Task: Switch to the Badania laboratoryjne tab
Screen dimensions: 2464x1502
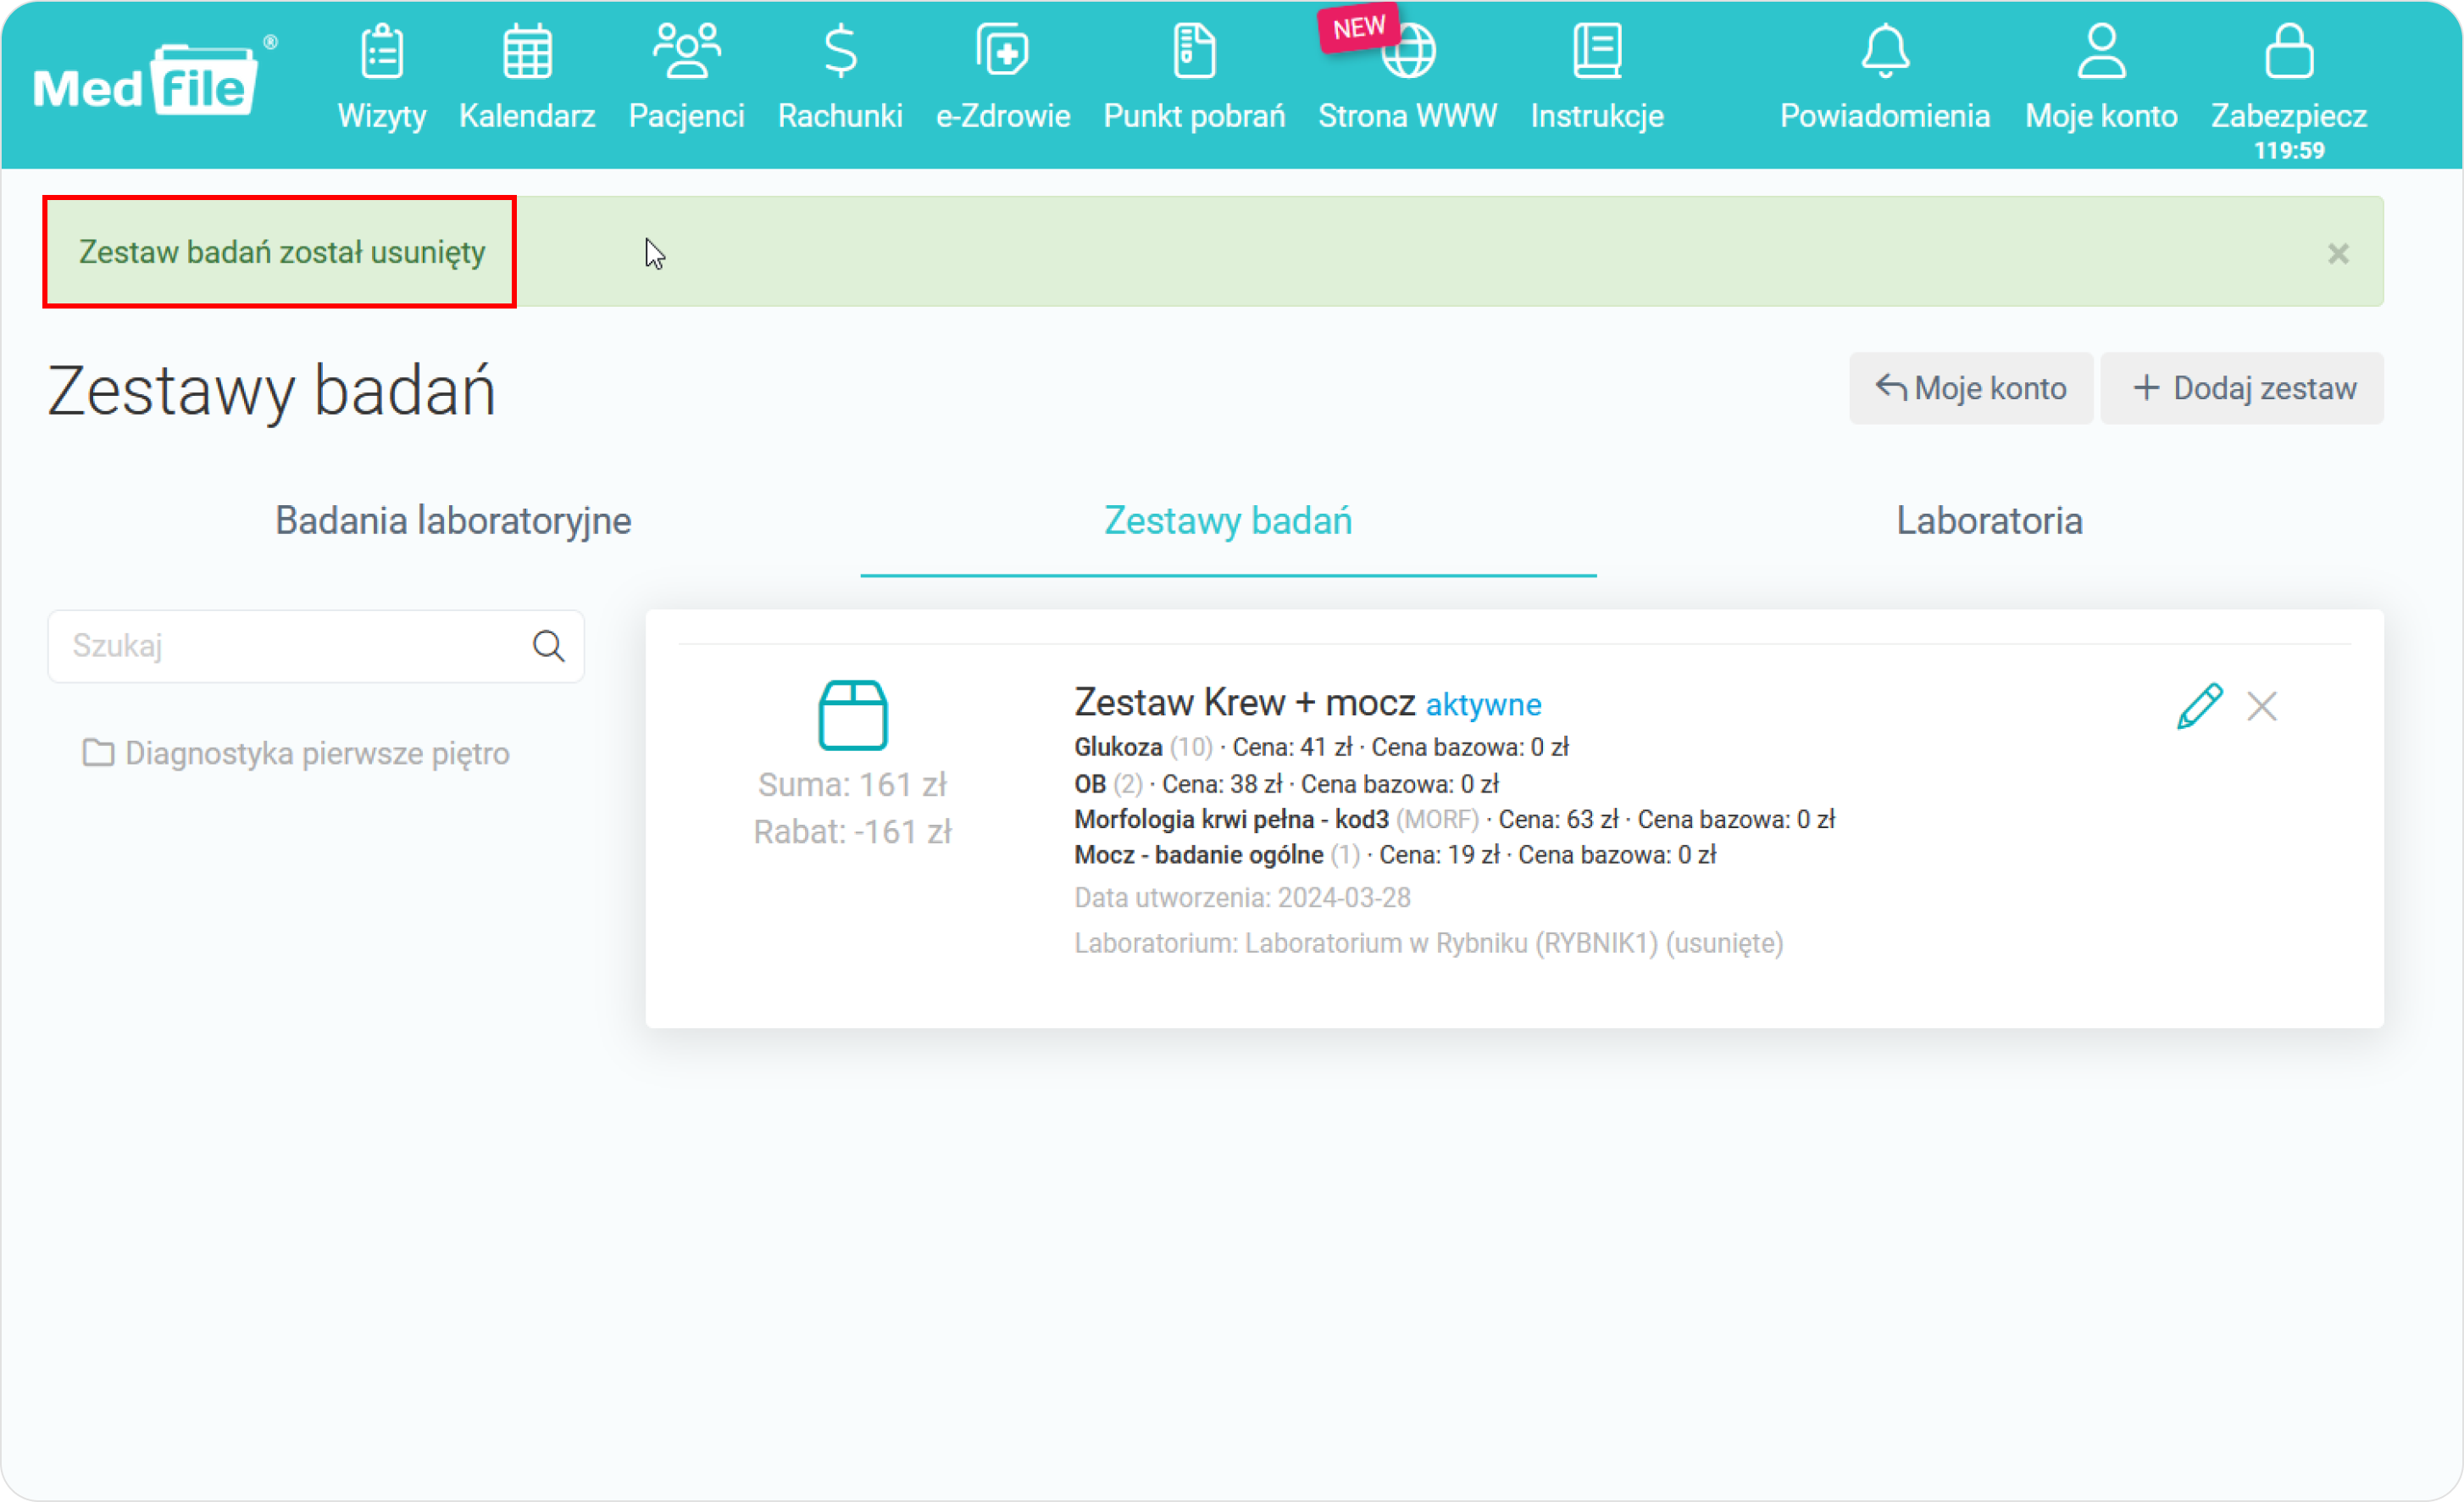Action: 453,521
